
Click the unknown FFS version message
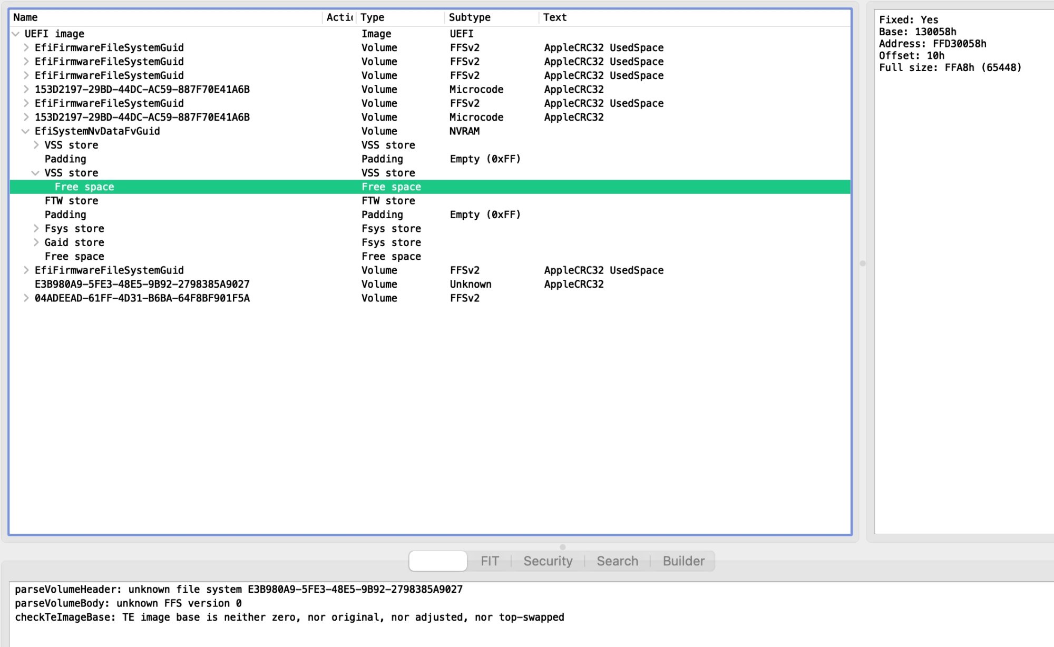coord(128,603)
